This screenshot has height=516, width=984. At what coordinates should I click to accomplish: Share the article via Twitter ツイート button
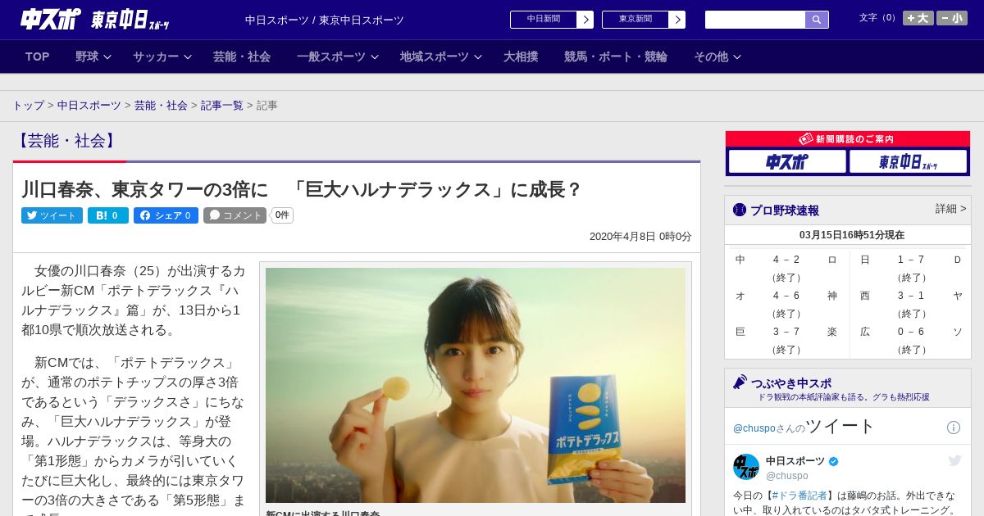52,215
